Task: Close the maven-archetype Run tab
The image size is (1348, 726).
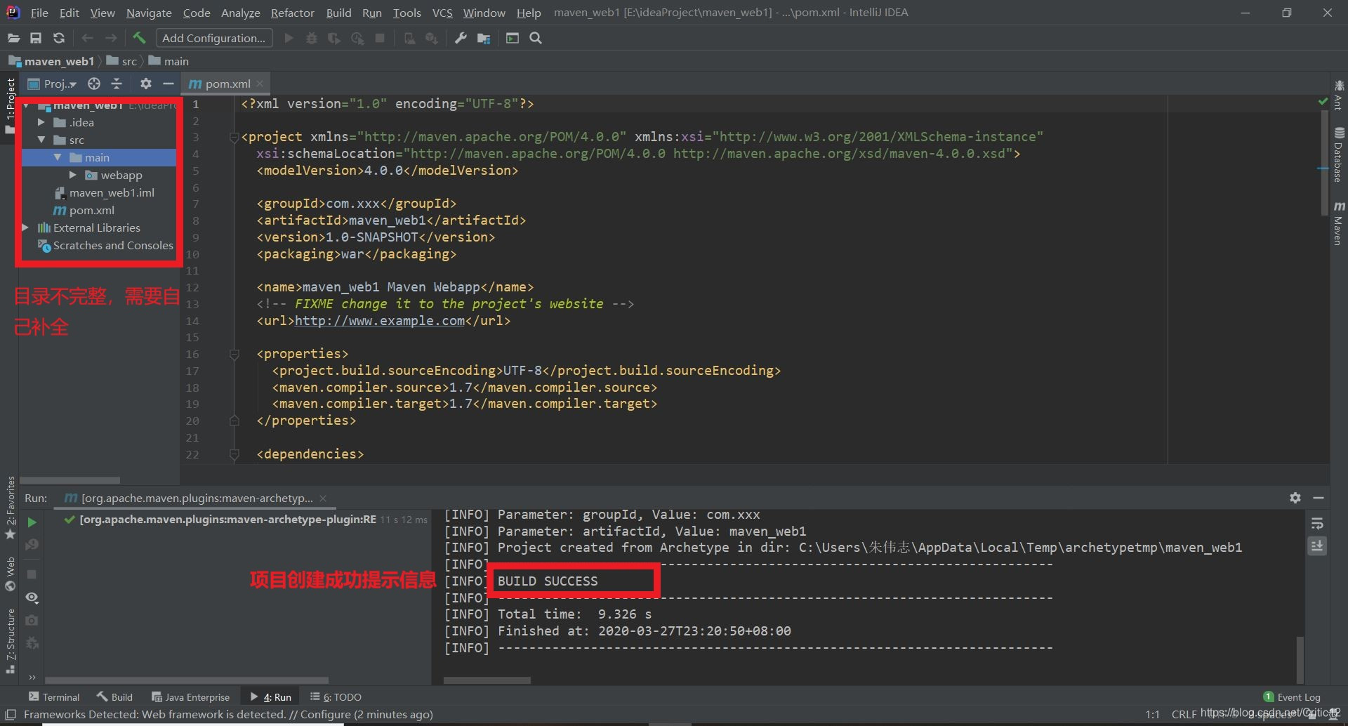Action: pos(323,498)
